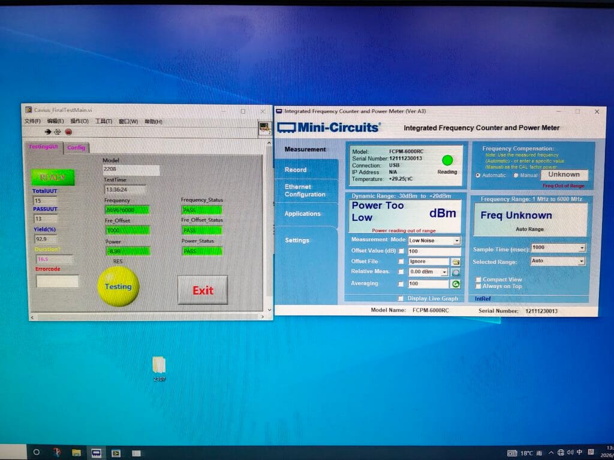This screenshot has width=614, height=460.
Task: Click the LabVIEW Run arrow icon
Action: tap(48, 132)
